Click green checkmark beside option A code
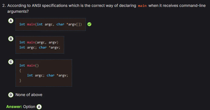The image size is (210, 110). (89, 24)
